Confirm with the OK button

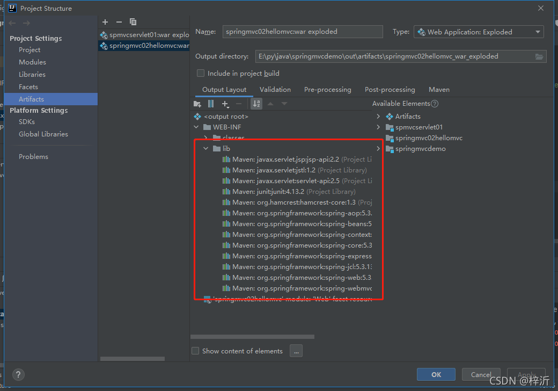[x=436, y=375]
